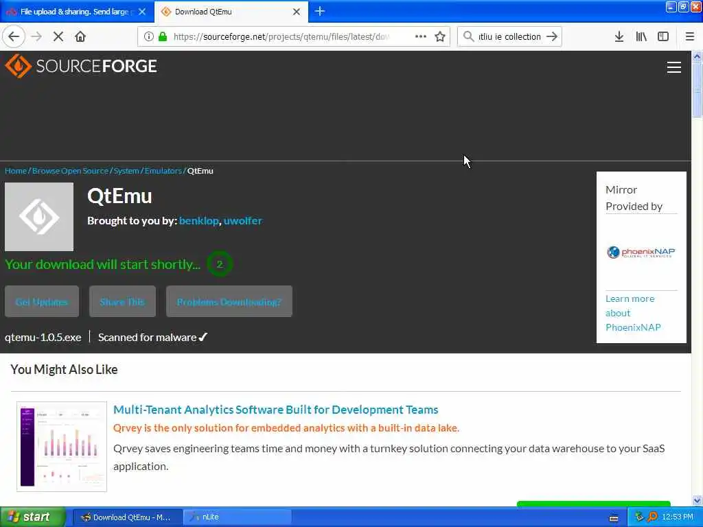This screenshot has height=527, width=703.
Task: Click the keyboard tray icon
Action: click(614, 518)
